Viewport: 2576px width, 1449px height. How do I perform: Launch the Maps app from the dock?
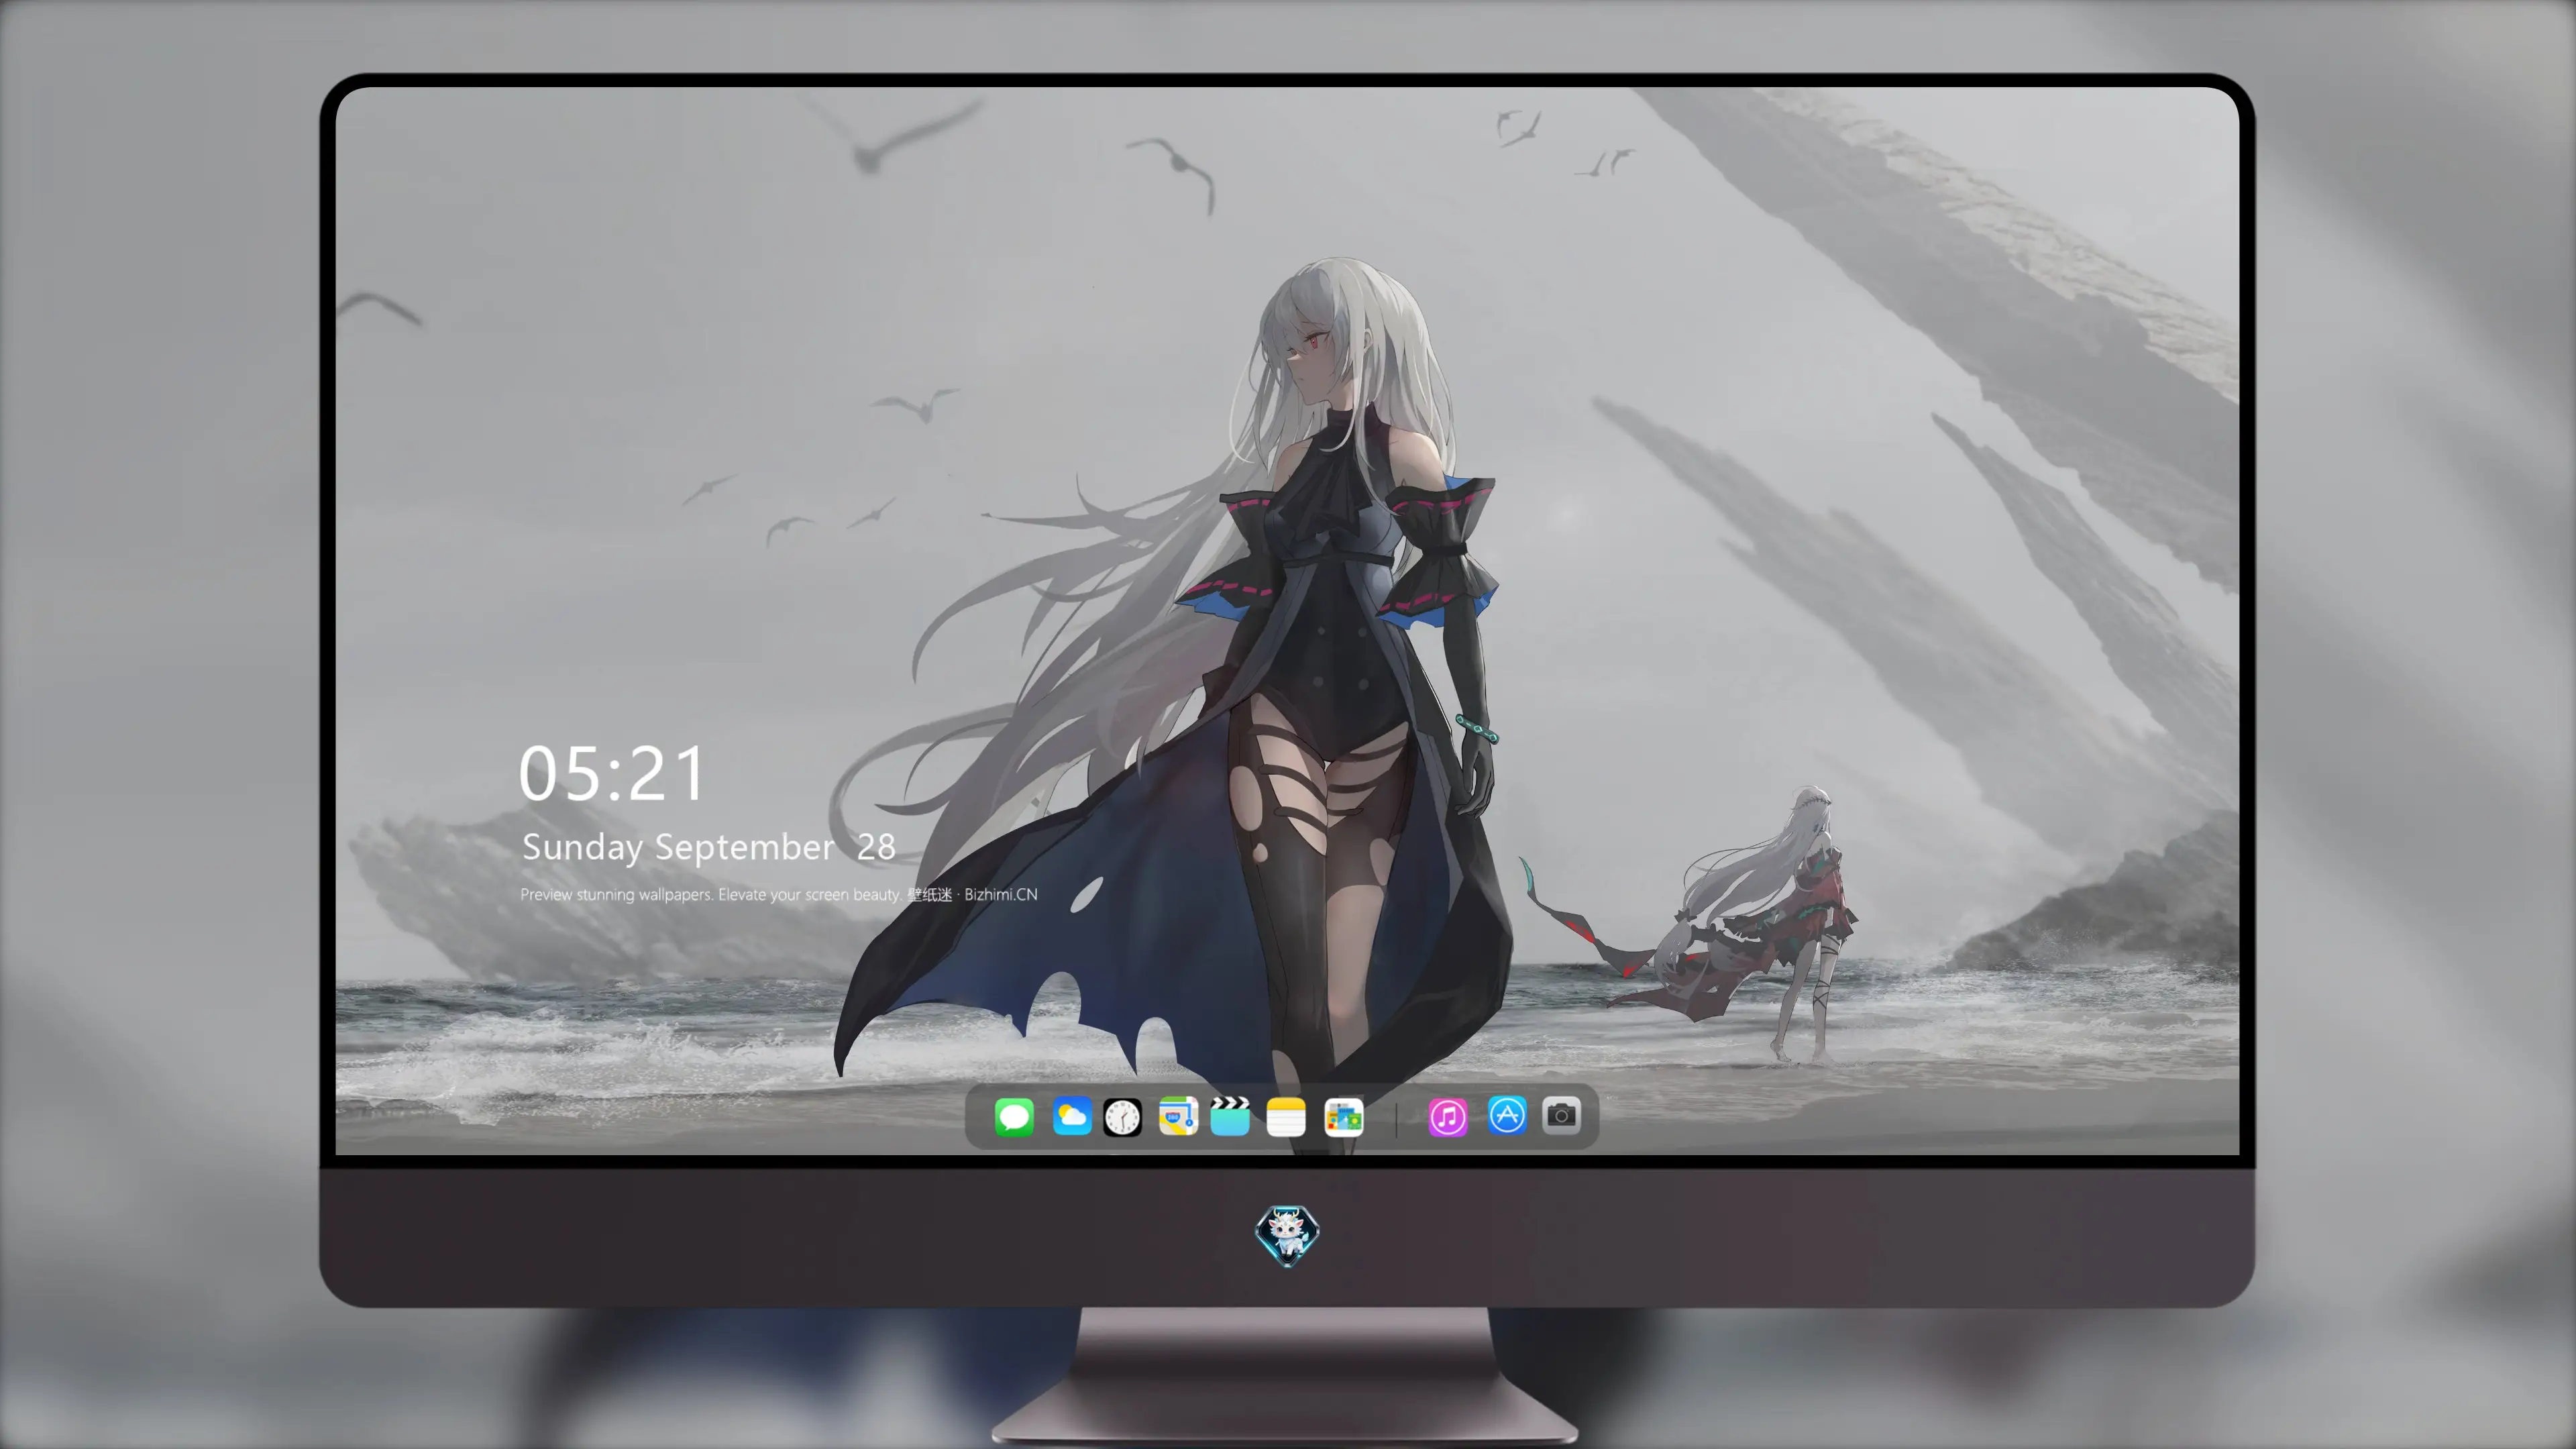click(1178, 1117)
